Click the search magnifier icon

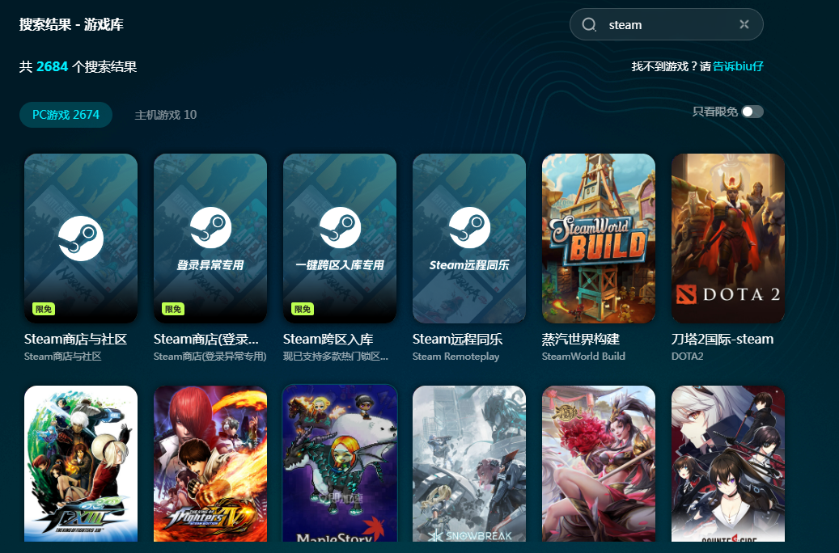coord(589,24)
